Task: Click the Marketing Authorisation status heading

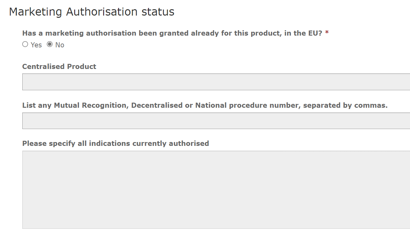Action: [92, 12]
